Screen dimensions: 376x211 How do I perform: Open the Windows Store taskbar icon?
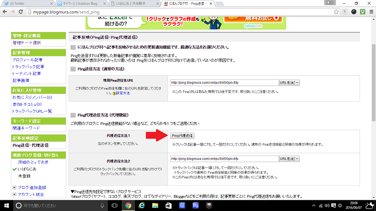(169, 205)
